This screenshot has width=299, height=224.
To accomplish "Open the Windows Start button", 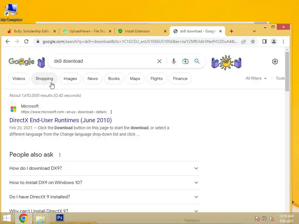I will tap(7, 218).
